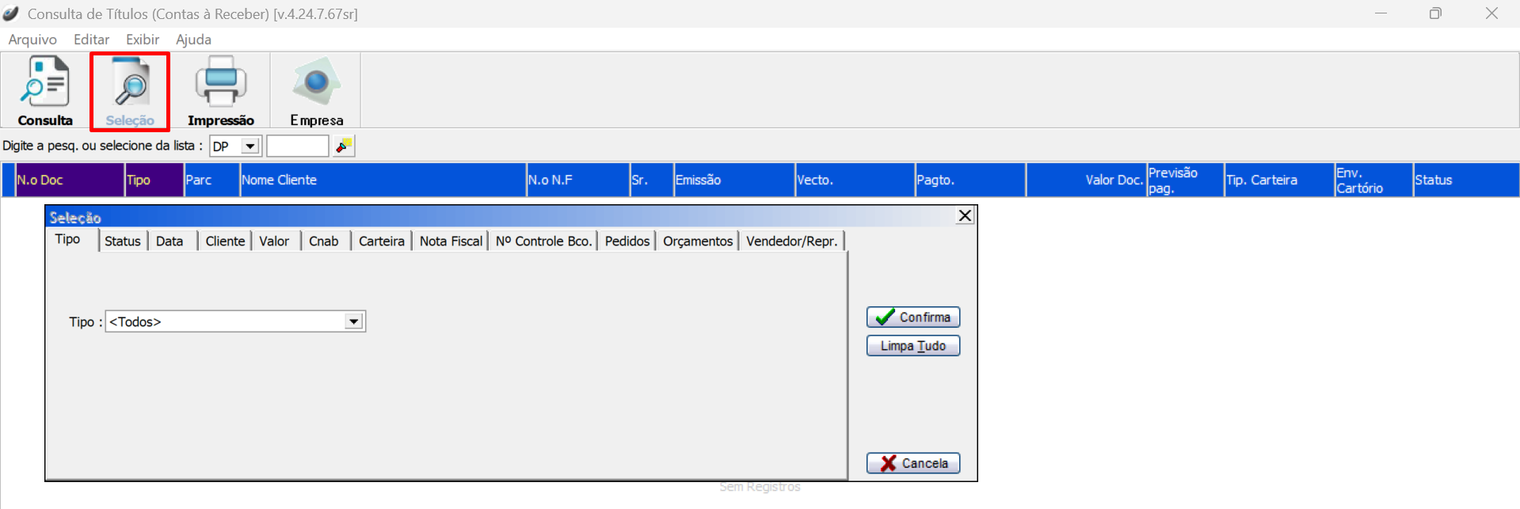Click the Consulta toolbar icon

point(45,90)
